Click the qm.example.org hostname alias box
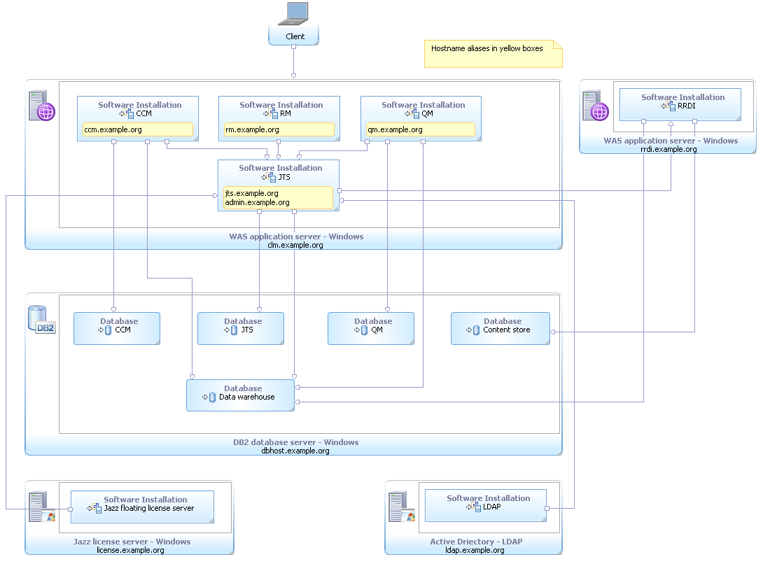 click(421, 130)
